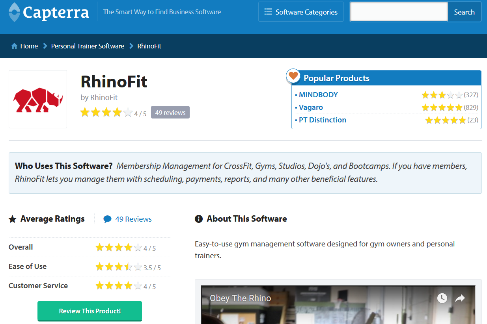Click inside the search input field
The height and width of the screenshot is (324, 487).
click(x=398, y=12)
